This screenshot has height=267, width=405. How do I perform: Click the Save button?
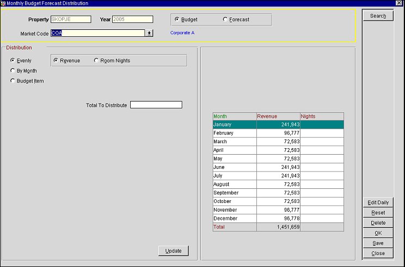click(x=378, y=244)
